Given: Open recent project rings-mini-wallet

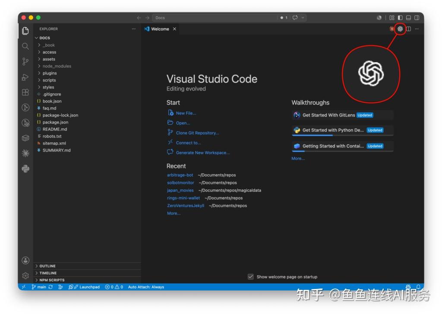Looking at the screenshot, I should [183, 198].
